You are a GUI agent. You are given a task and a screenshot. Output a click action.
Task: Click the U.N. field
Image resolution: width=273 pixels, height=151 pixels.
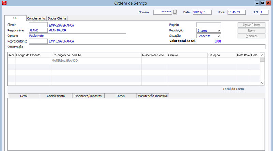[x=264, y=12]
